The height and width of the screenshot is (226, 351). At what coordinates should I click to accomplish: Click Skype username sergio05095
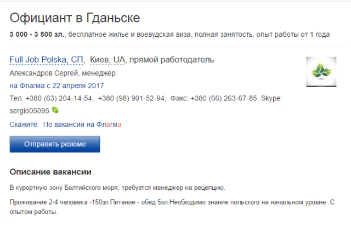(x=29, y=111)
